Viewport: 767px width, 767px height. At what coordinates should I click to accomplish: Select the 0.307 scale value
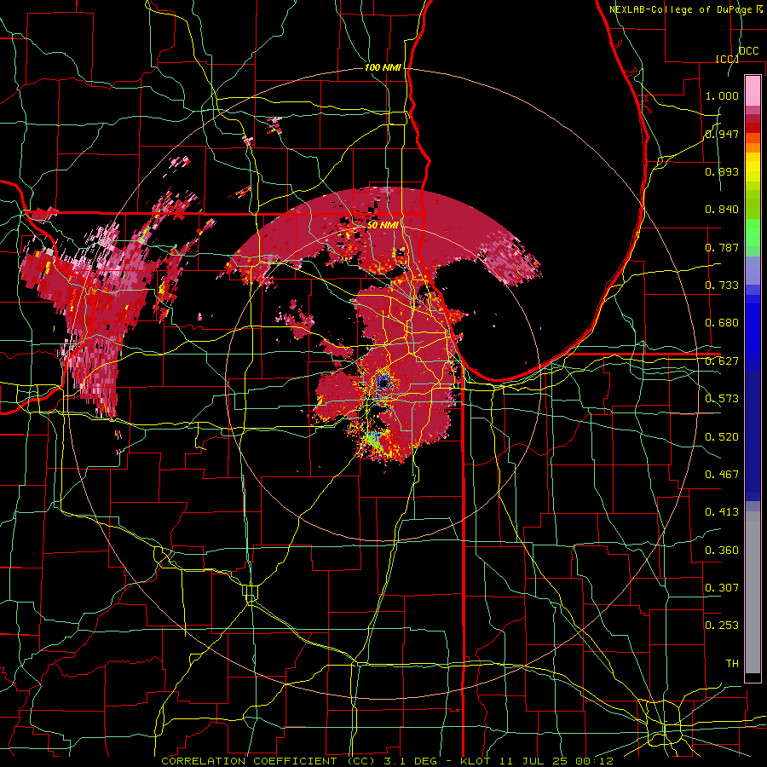pos(722,588)
